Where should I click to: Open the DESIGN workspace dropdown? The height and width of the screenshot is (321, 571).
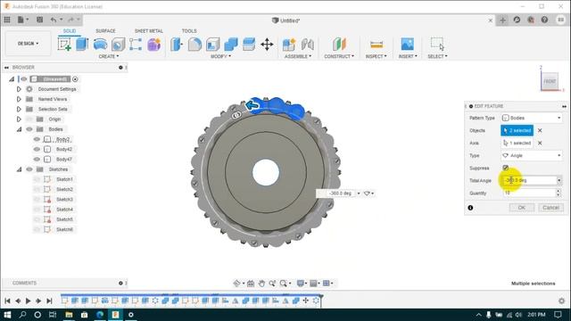click(28, 44)
